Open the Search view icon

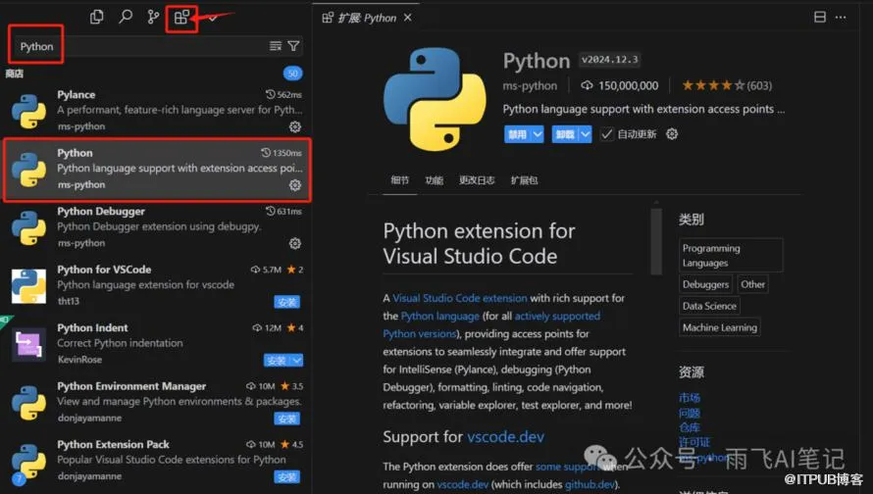pyautogui.click(x=125, y=17)
